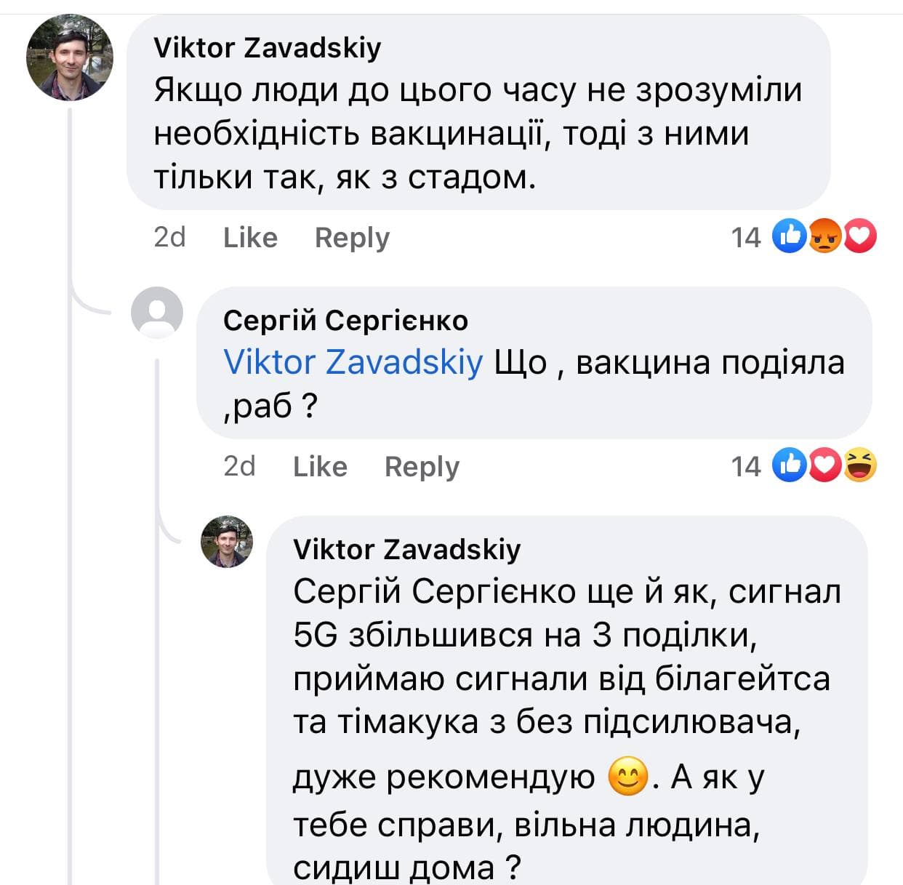Click the heart reaction on Сергій's reply
The height and width of the screenshot is (885, 903).
(x=824, y=465)
